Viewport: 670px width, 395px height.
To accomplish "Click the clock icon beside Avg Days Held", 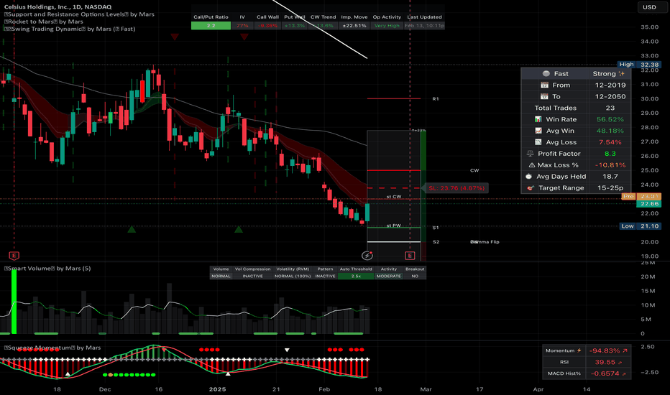I will coord(528,177).
